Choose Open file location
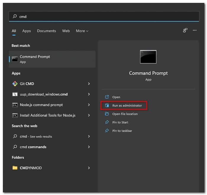Image resolution: width=207 pixels, height=195 pixels. point(125,114)
